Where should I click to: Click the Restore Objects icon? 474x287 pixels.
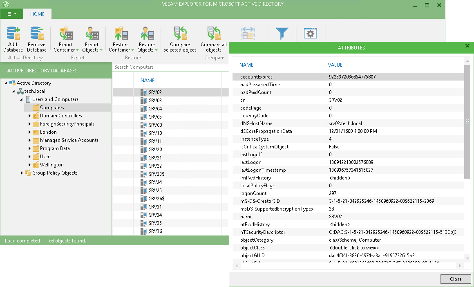click(147, 33)
